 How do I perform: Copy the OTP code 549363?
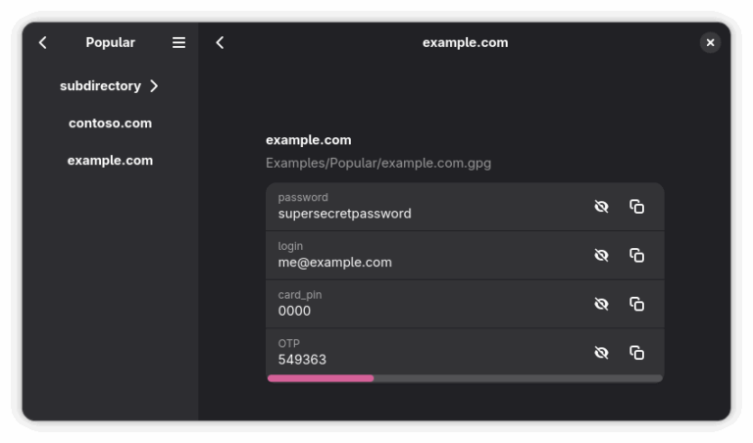[x=636, y=353]
